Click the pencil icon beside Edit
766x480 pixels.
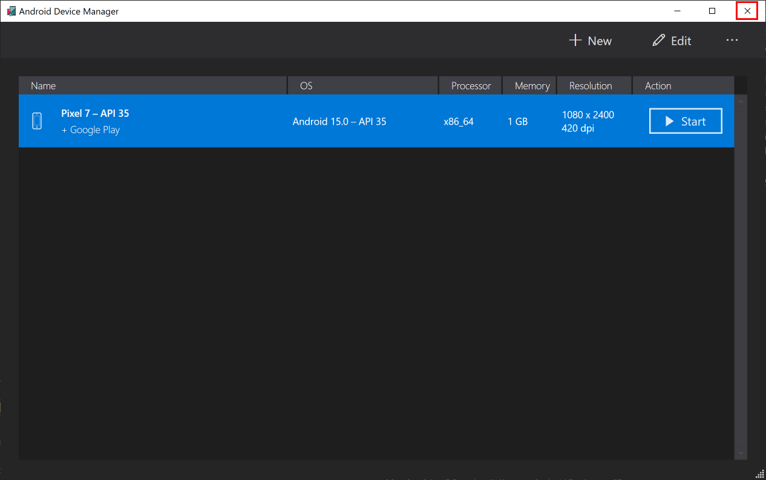point(658,40)
